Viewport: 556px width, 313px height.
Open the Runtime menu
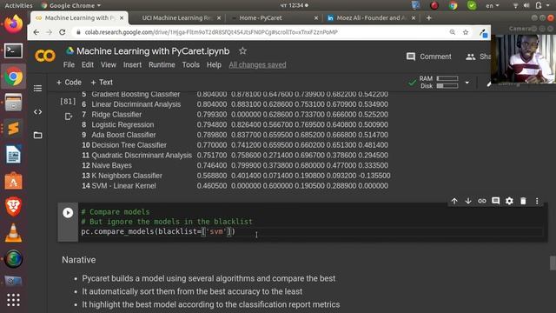click(x=162, y=65)
